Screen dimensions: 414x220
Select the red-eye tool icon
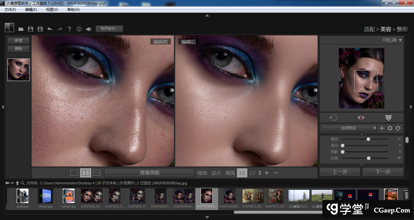(x=361, y=117)
